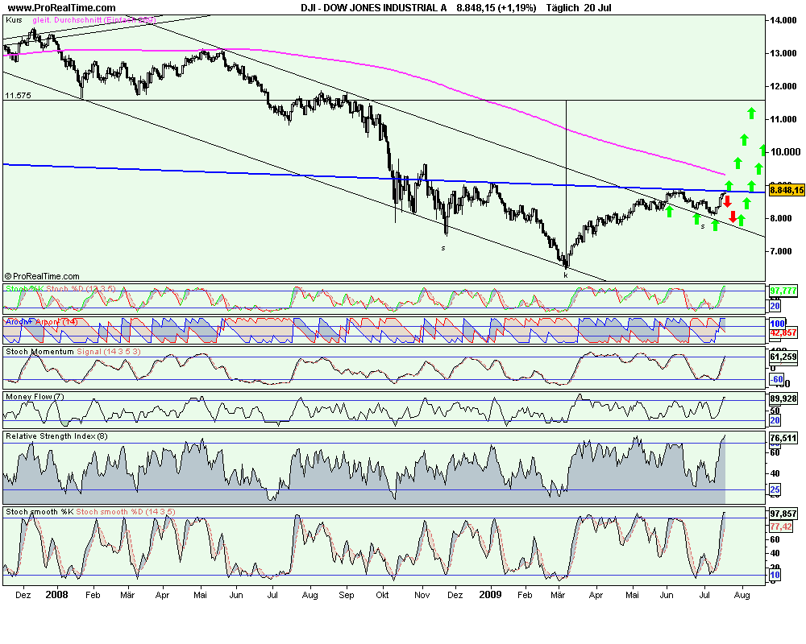The height and width of the screenshot is (644, 806).
Task: Click the 76,511 RSI value box
Action: pos(783,439)
